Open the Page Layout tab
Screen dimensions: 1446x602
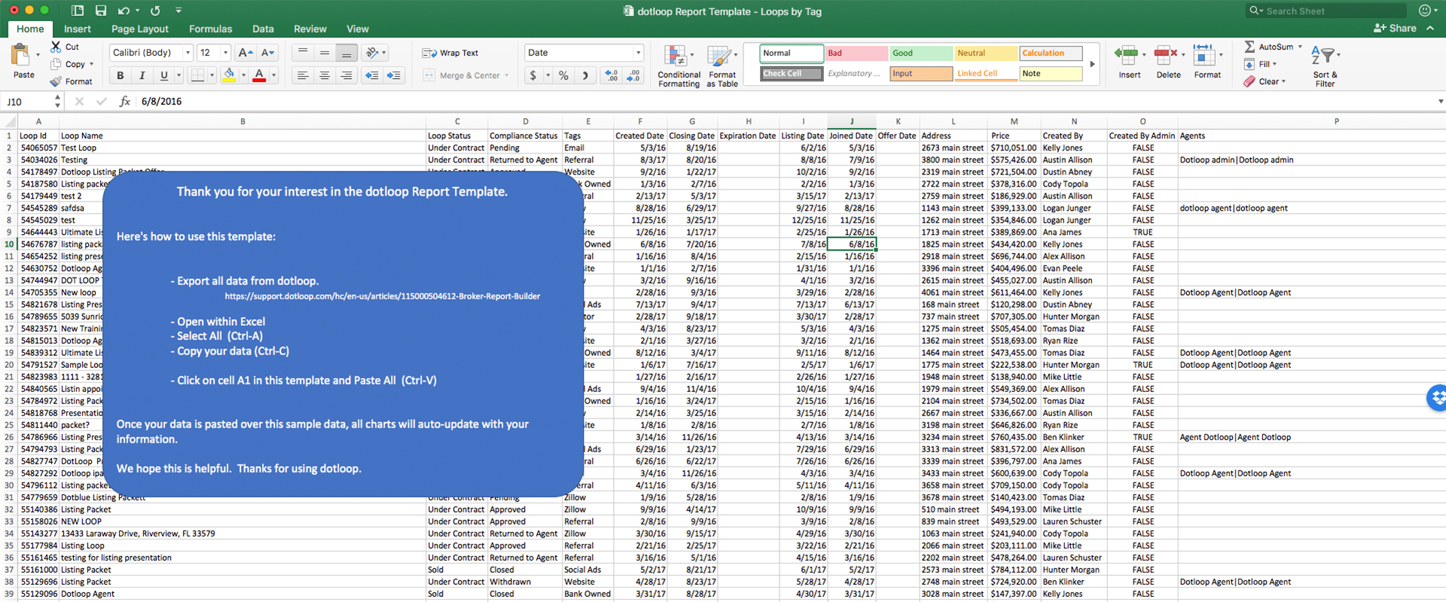click(140, 29)
